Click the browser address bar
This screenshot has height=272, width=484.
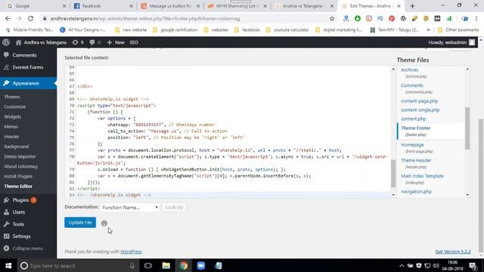[x=185, y=18]
